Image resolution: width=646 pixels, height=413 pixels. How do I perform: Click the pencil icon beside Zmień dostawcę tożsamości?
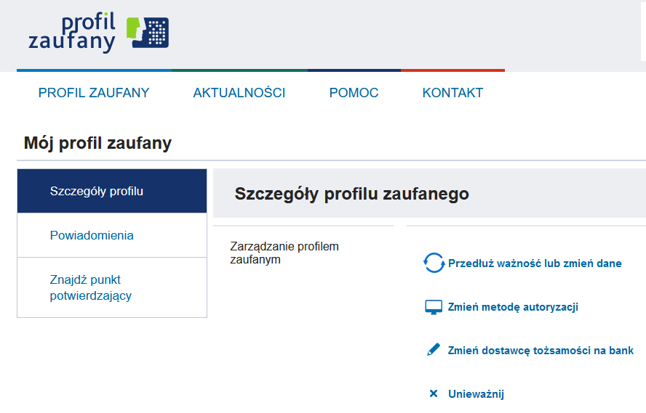[x=434, y=350]
